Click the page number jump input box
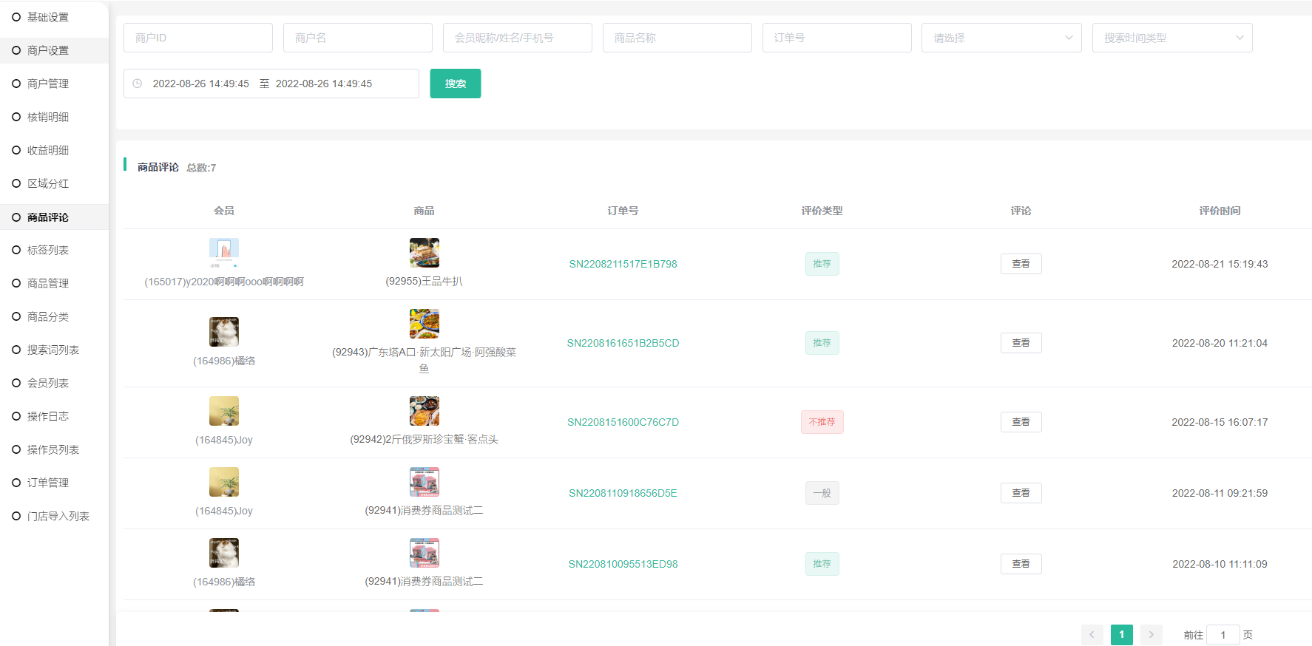This screenshot has height=646, width=1312. tap(1223, 635)
